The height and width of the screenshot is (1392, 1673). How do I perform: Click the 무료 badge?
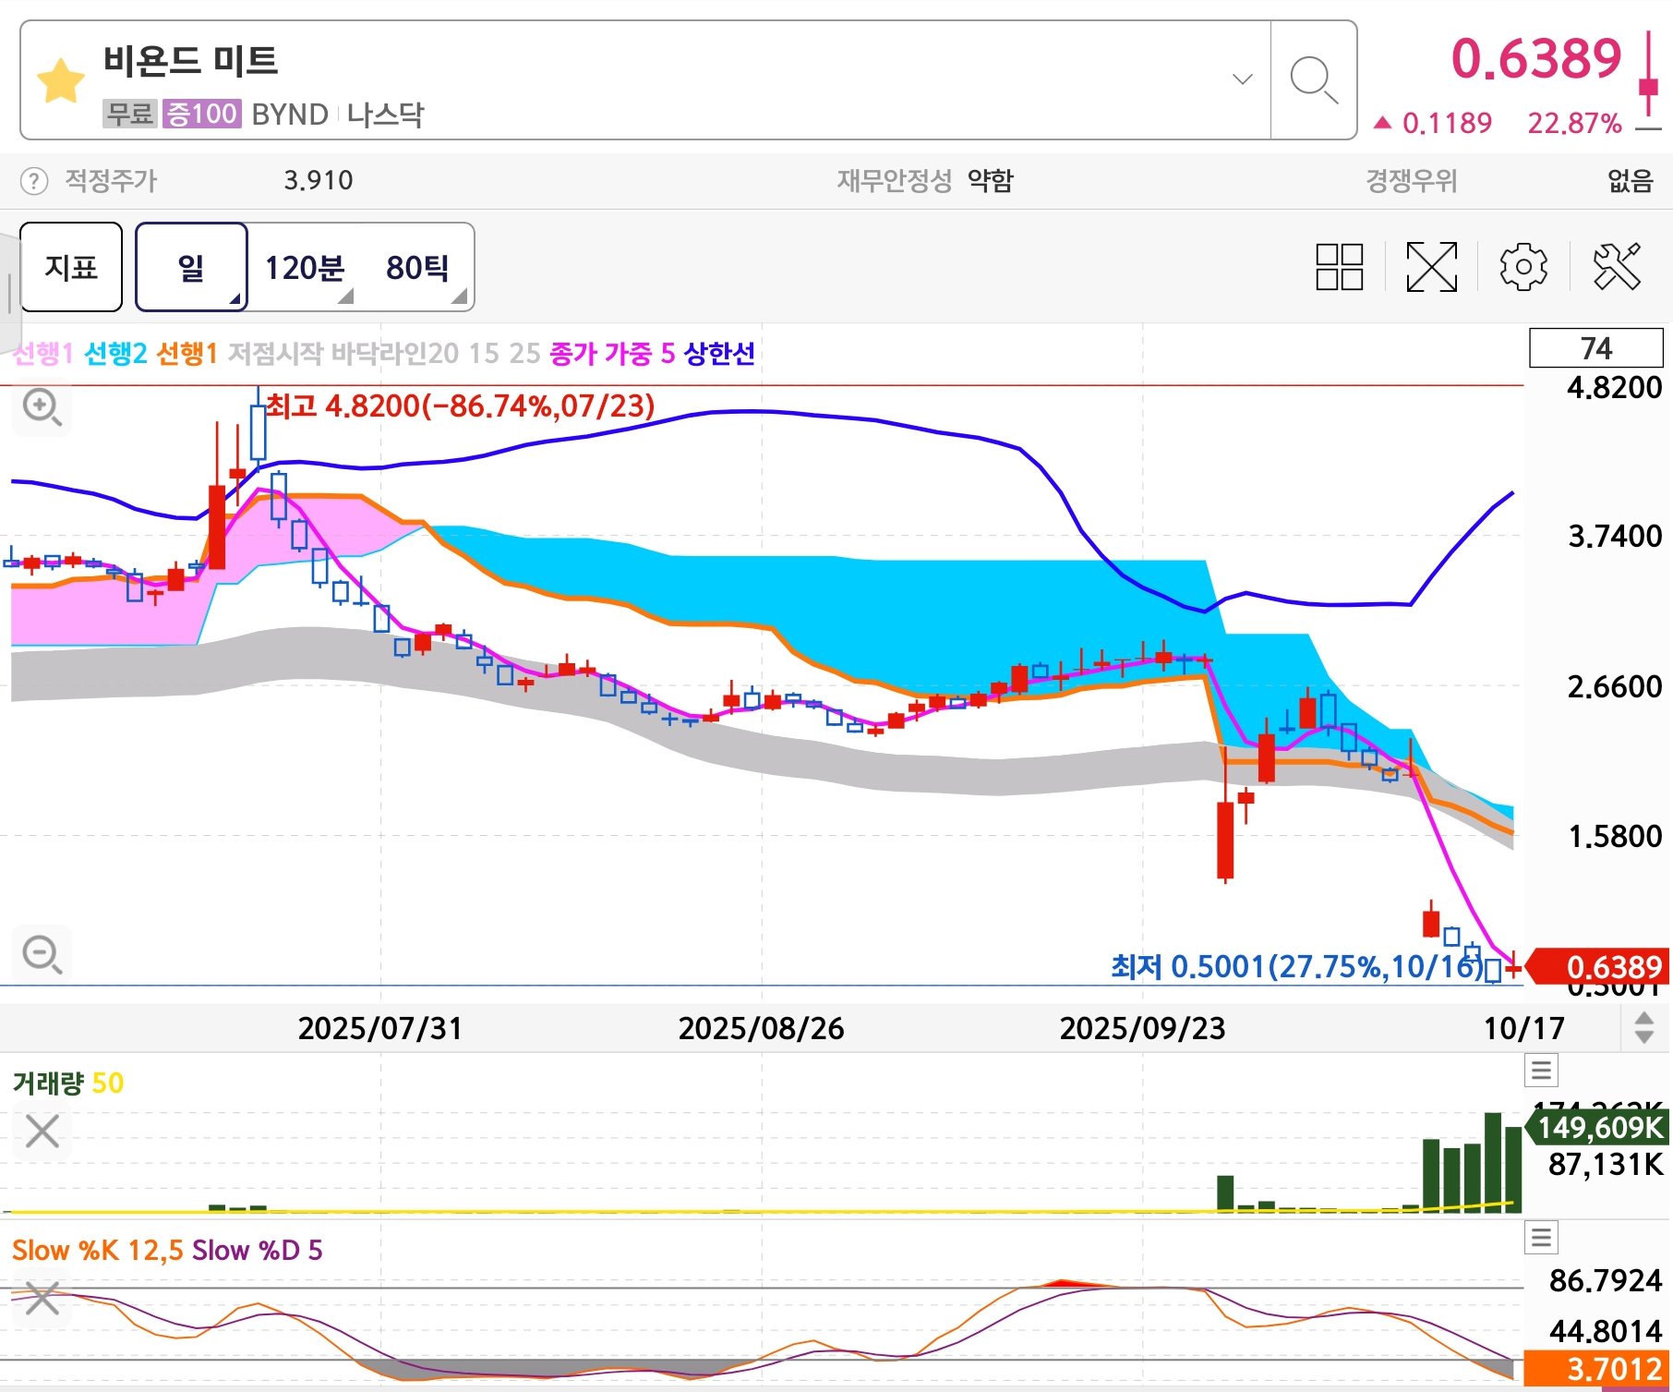pos(130,114)
